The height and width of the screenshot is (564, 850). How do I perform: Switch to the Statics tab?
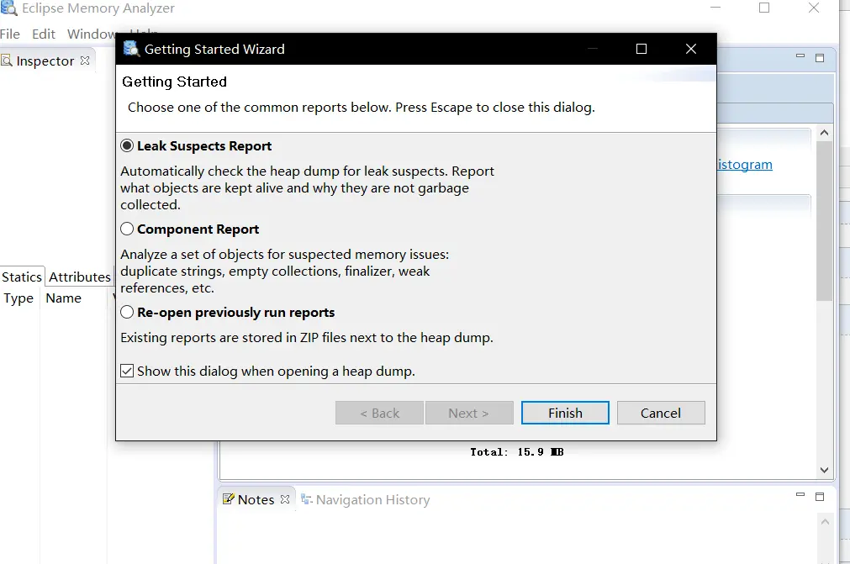pos(22,277)
